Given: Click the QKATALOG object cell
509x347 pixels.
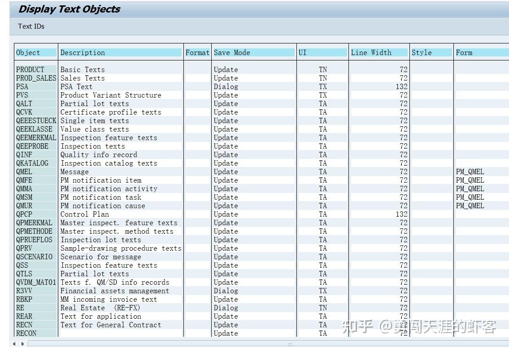Looking at the screenshot, I should [36, 163].
